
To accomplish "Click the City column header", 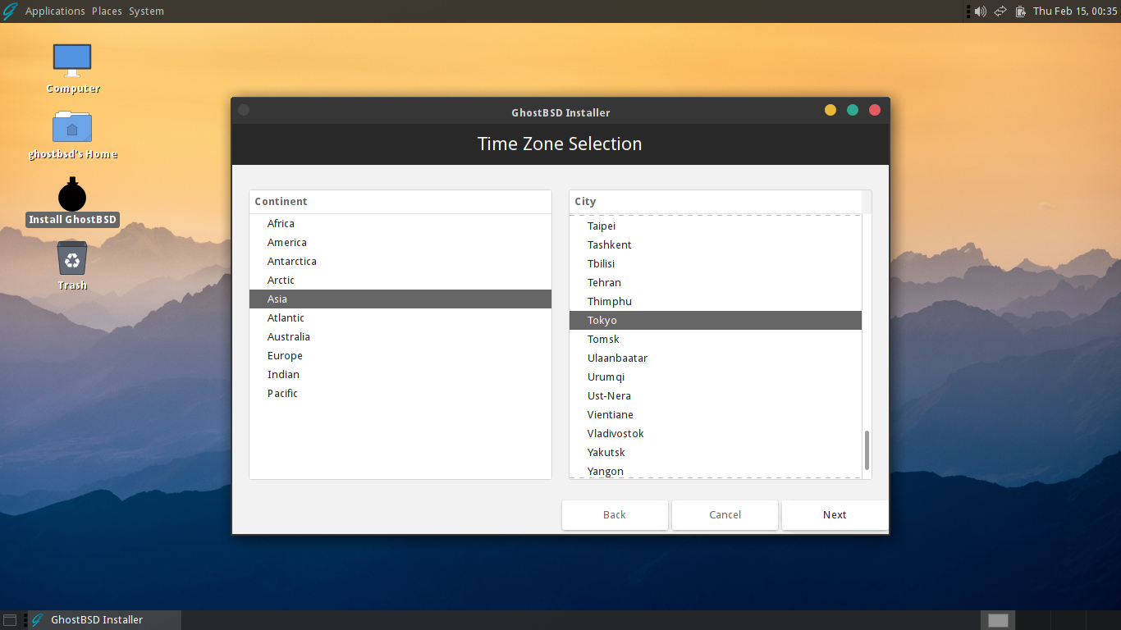I will pyautogui.click(x=716, y=202).
